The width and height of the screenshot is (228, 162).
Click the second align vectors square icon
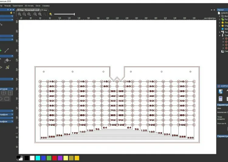click(x=10, y=93)
